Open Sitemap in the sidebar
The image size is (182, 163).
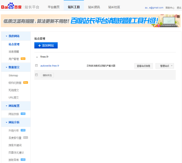13,75
